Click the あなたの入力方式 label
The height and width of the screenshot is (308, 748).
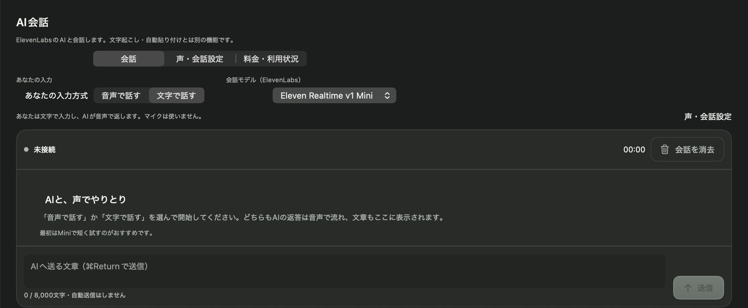point(56,95)
